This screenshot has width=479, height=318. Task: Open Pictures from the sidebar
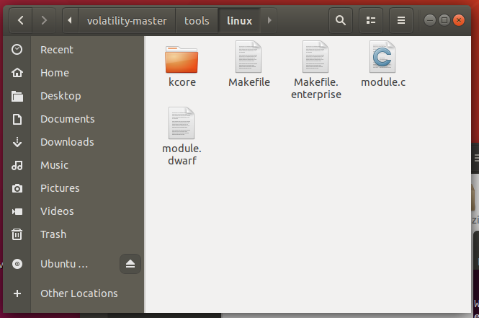click(60, 188)
